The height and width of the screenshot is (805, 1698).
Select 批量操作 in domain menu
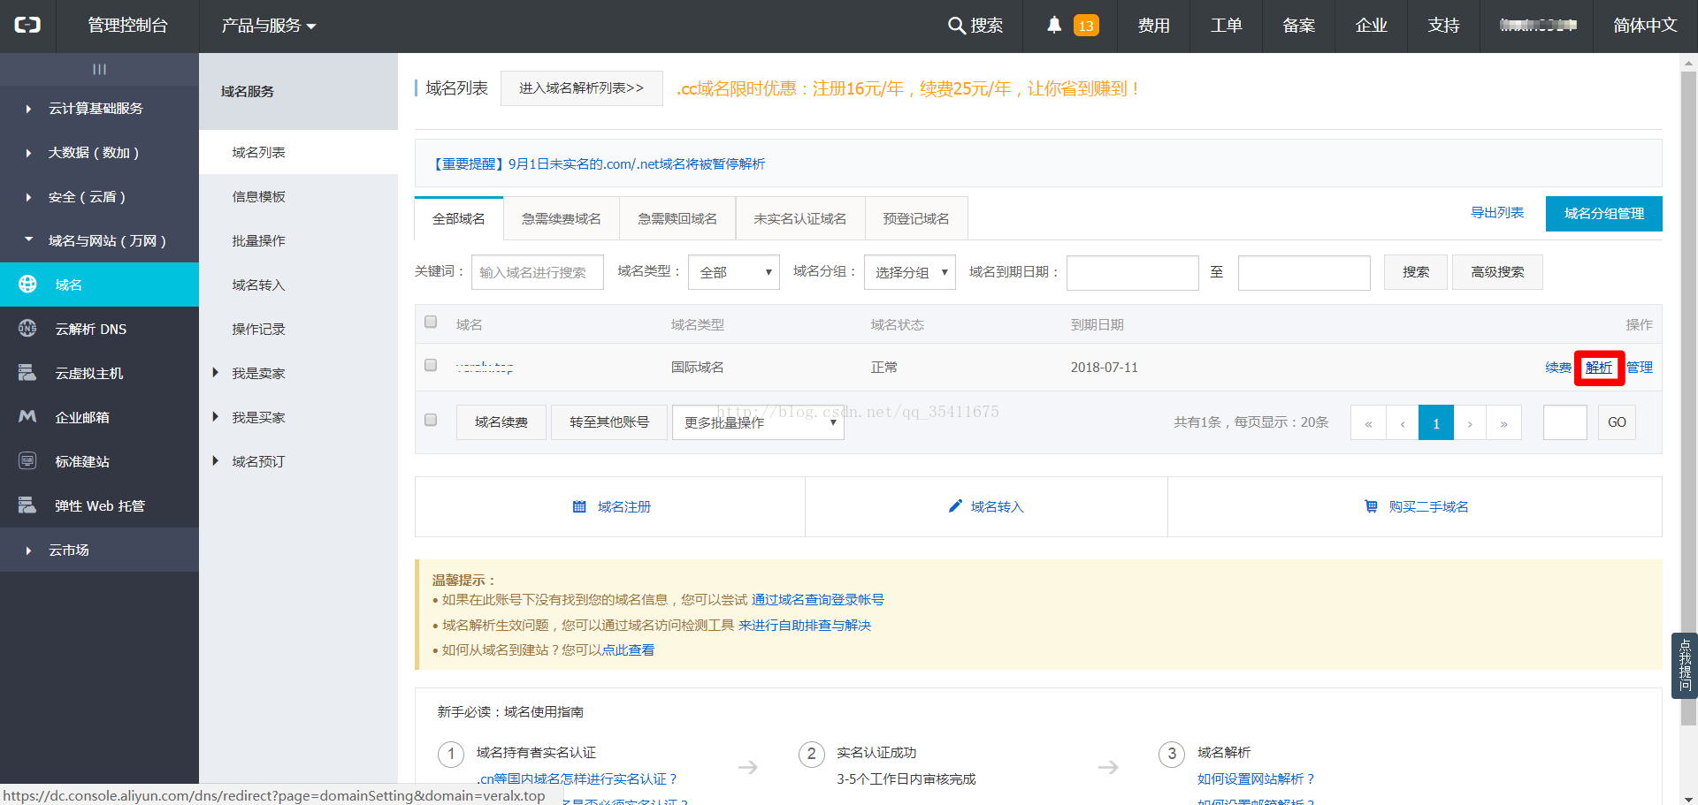[298, 240]
